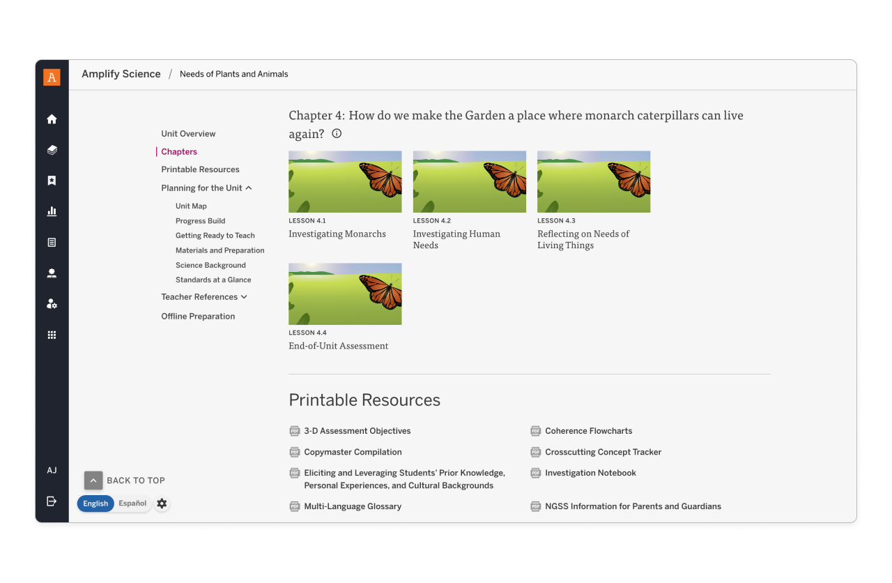Open Lesson 4.2 Investigating Human Needs thumbnail

tap(469, 181)
